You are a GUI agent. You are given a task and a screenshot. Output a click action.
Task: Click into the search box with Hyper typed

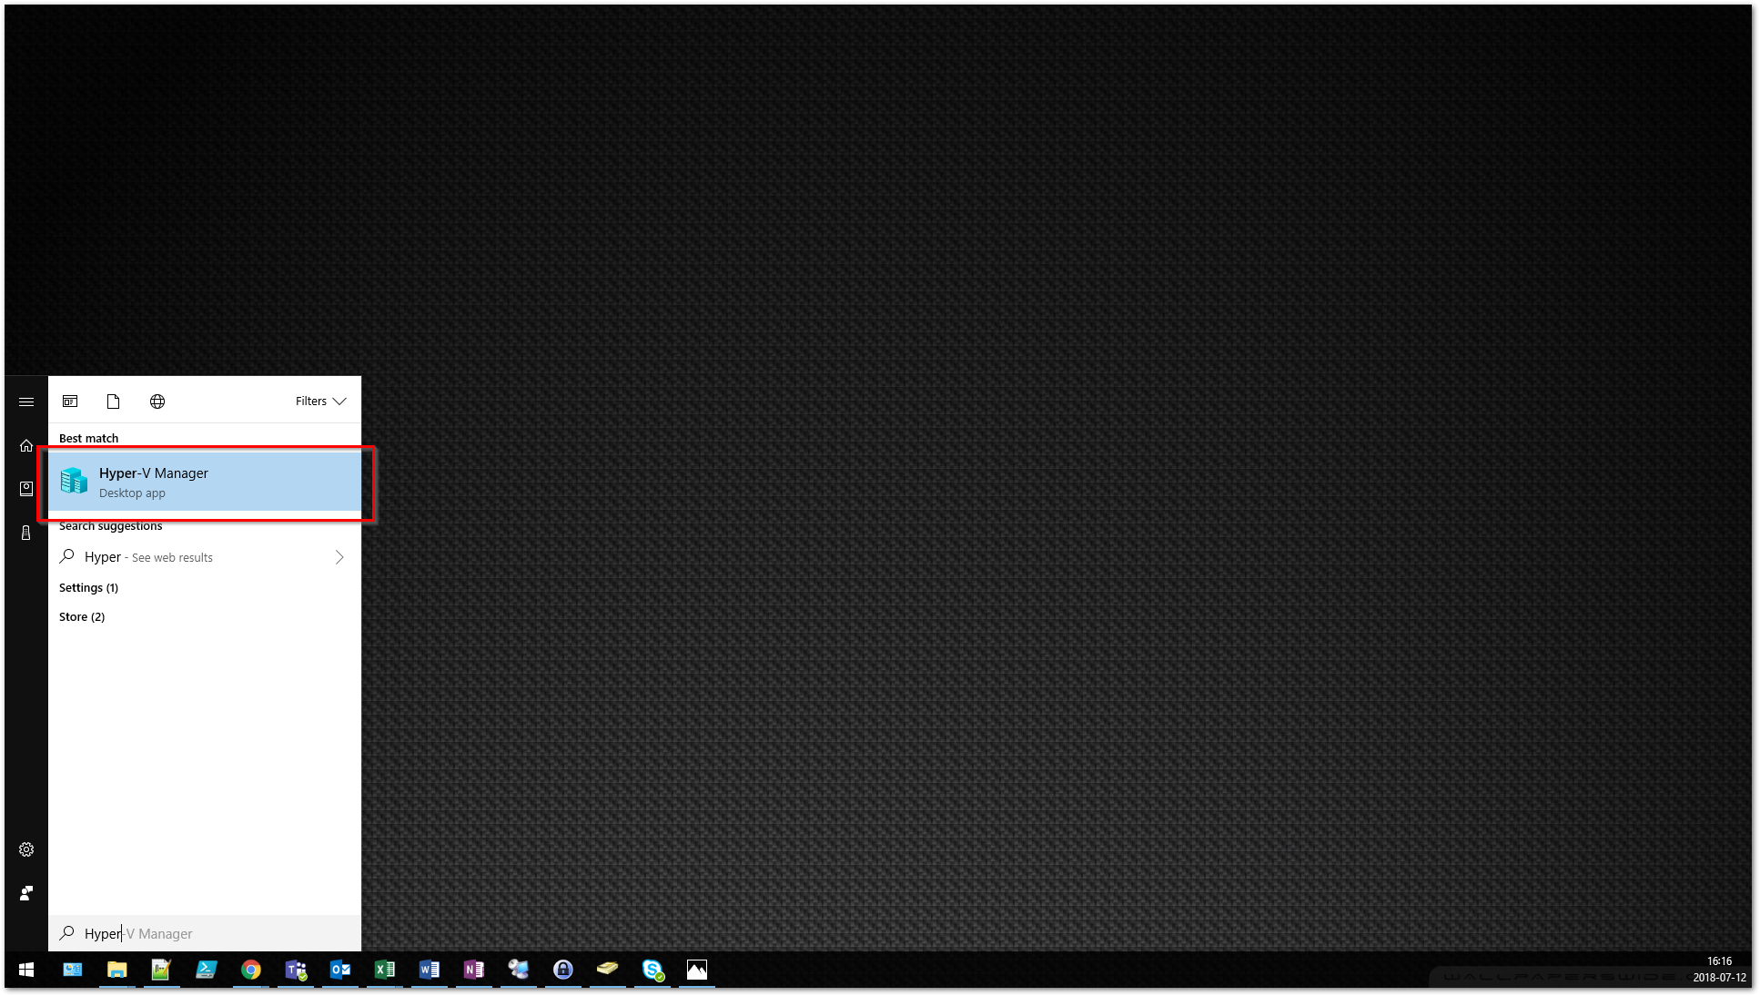(x=205, y=933)
